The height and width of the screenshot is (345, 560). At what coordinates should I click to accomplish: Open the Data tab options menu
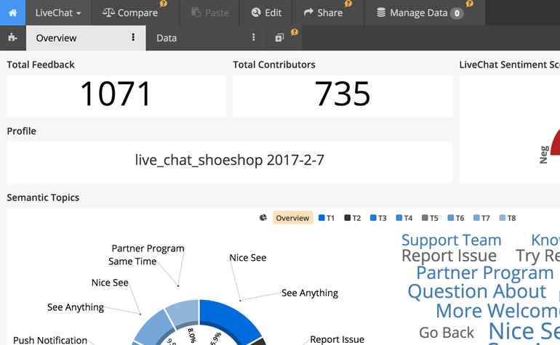pyautogui.click(x=254, y=38)
